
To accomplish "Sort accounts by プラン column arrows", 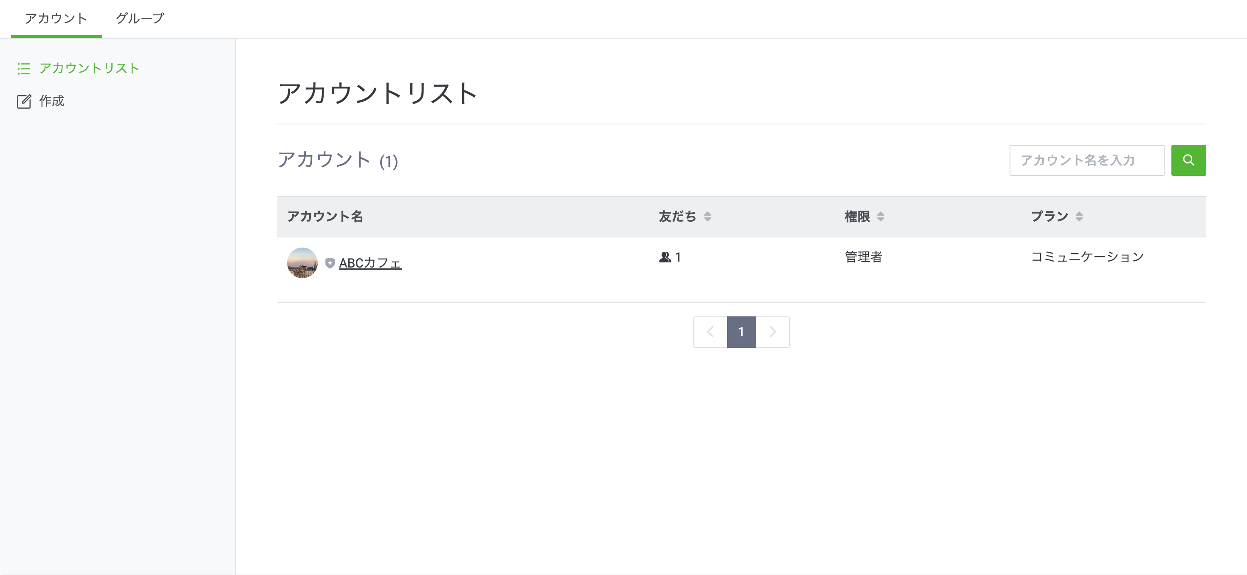I will pos(1079,217).
